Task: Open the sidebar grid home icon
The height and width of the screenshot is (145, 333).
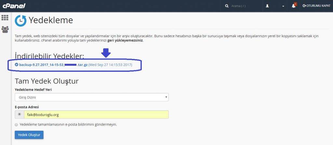Action: [x=5, y=17]
